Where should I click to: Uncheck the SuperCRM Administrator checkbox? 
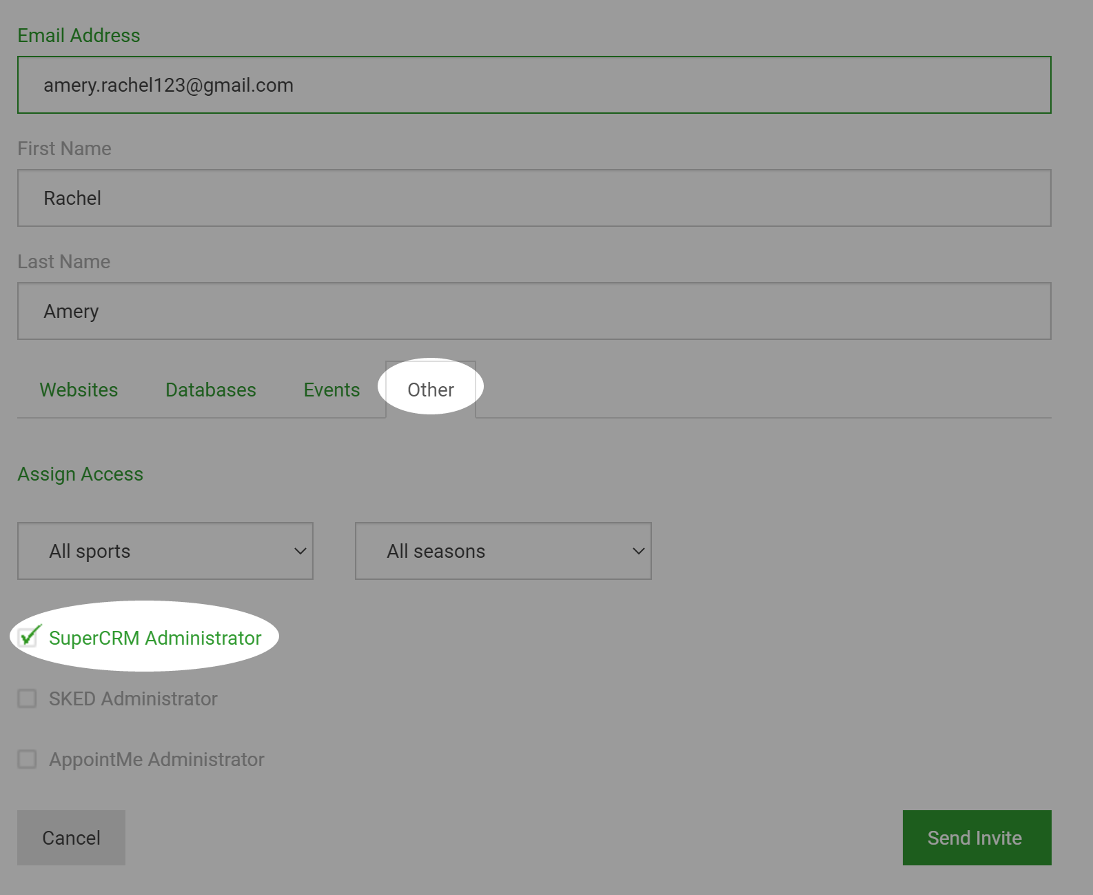(x=28, y=638)
